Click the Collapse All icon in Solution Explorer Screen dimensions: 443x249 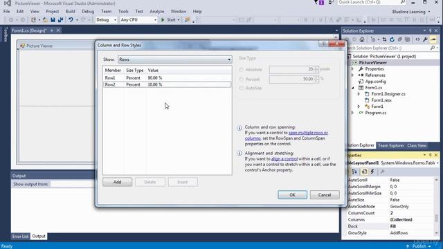(399, 39)
